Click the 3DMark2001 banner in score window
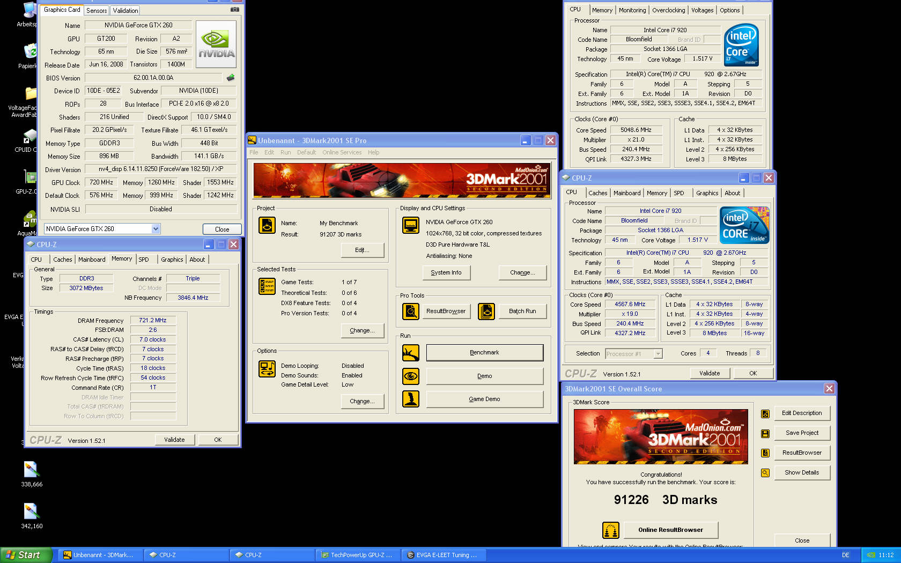 tap(661, 436)
